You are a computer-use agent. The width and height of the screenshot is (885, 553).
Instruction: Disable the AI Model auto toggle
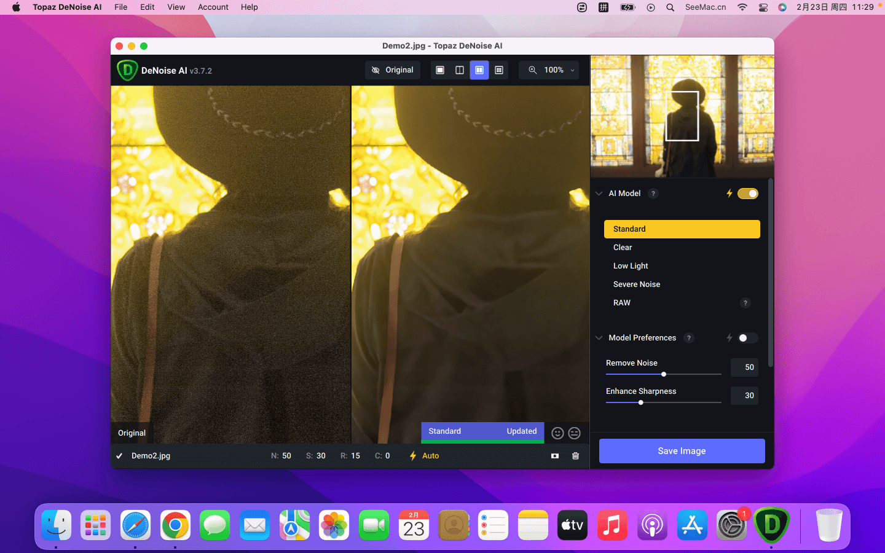(x=748, y=194)
